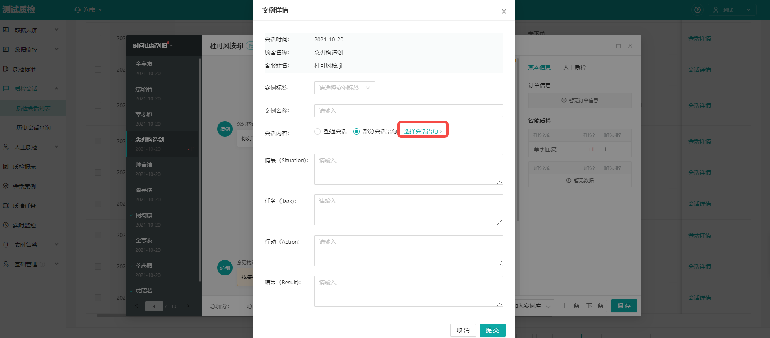Click the conversation detail vertical scrollbar
Viewport: 770px width, 338px height.
coord(518,140)
